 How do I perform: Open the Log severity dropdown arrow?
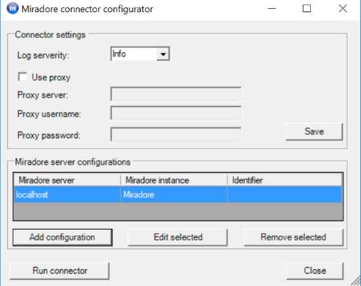click(163, 54)
